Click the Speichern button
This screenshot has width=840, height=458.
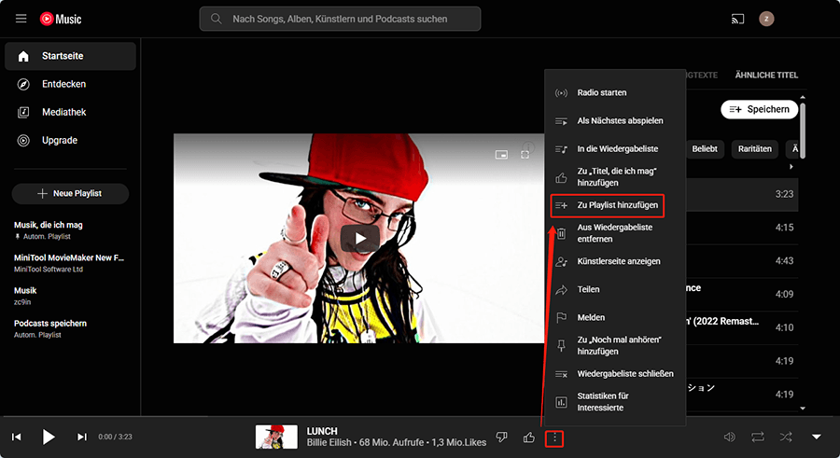(759, 109)
